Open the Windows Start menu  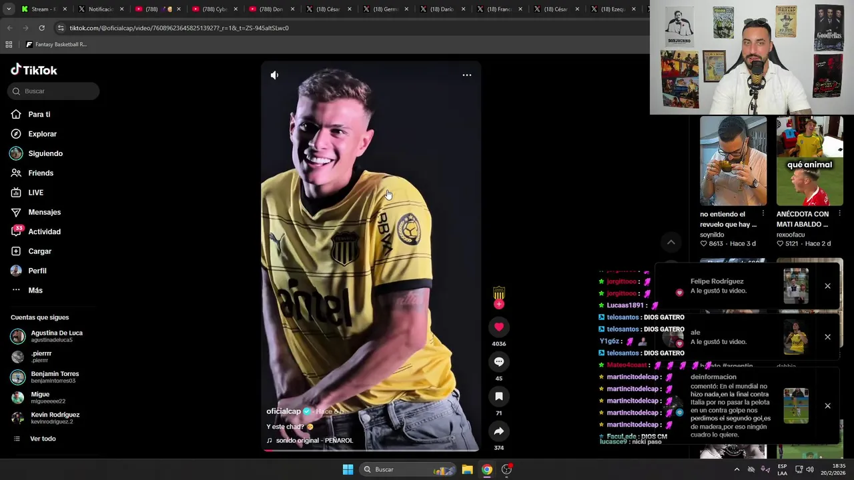pyautogui.click(x=348, y=469)
